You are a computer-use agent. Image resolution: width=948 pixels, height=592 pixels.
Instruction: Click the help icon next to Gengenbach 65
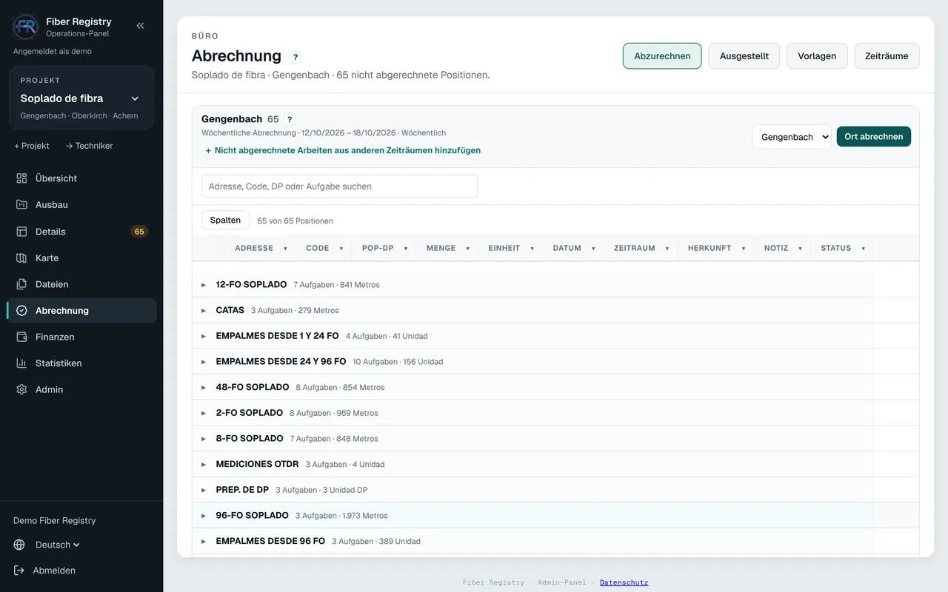pyautogui.click(x=290, y=119)
